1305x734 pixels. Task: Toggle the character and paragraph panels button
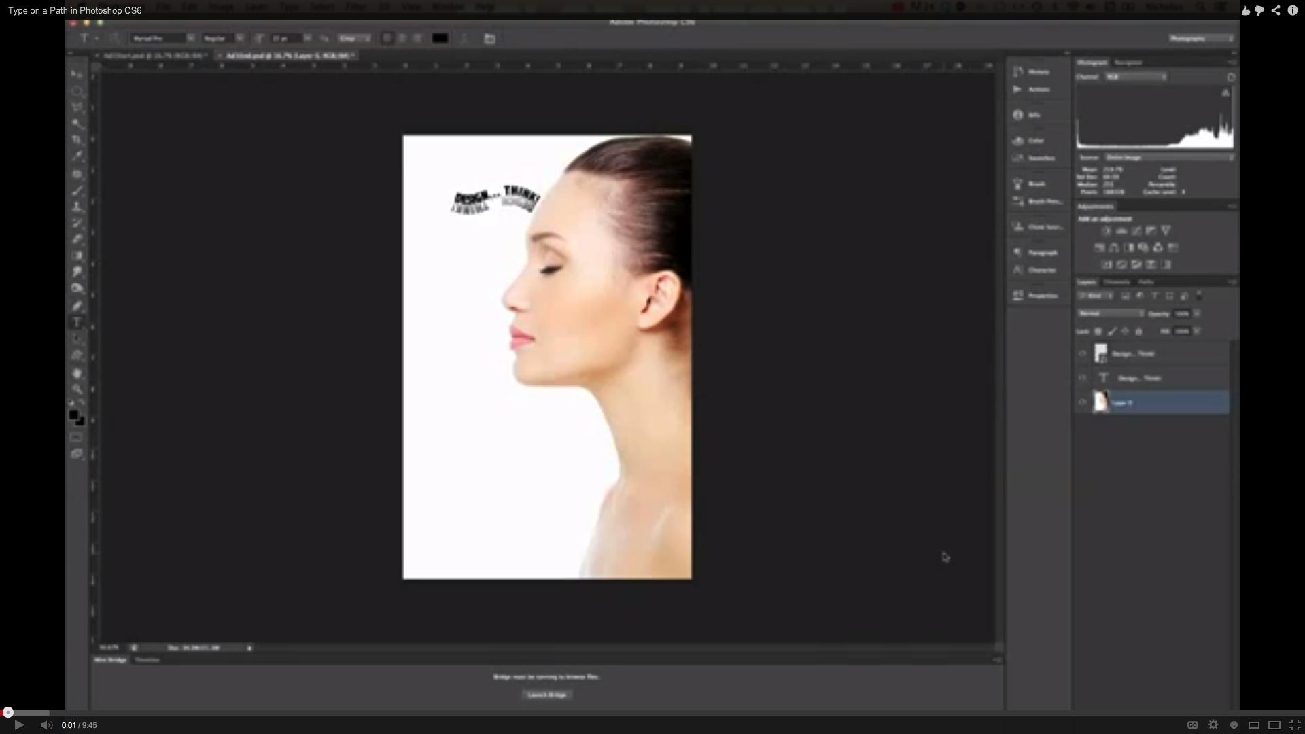[x=489, y=39]
